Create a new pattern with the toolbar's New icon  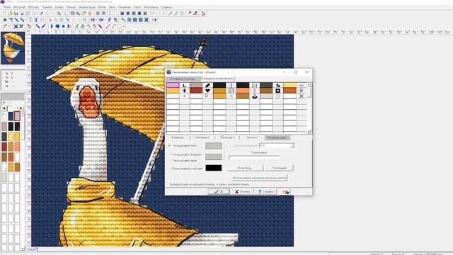(5, 13)
